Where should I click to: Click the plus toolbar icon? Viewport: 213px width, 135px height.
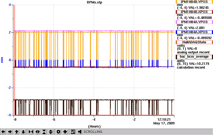coord(65,132)
